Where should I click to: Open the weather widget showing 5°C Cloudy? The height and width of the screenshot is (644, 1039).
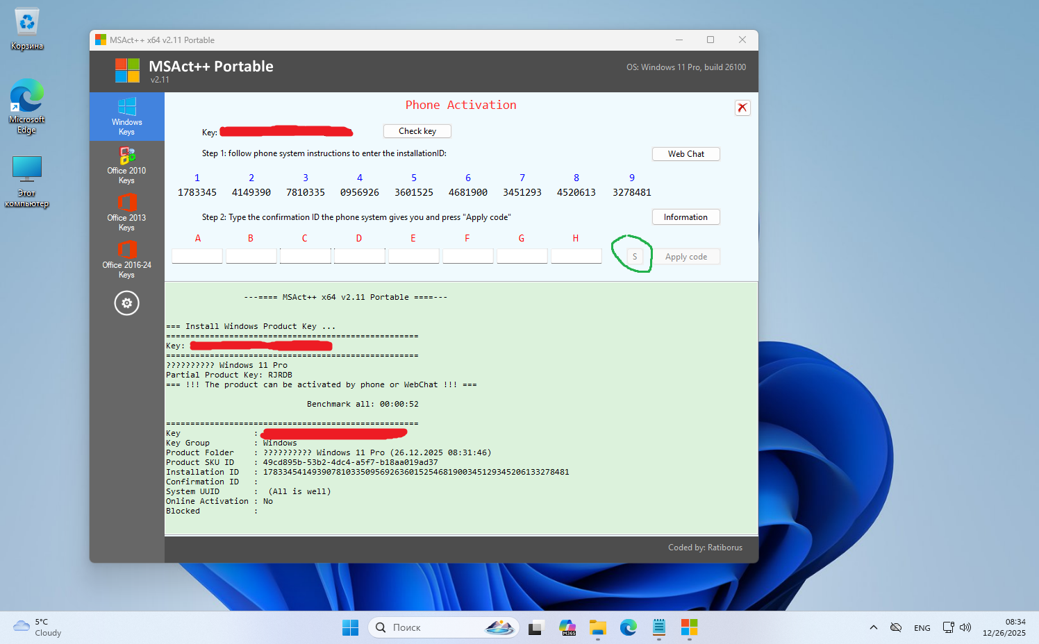38,627
